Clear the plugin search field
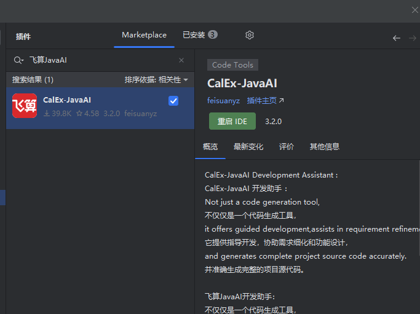 coord(181,60)
